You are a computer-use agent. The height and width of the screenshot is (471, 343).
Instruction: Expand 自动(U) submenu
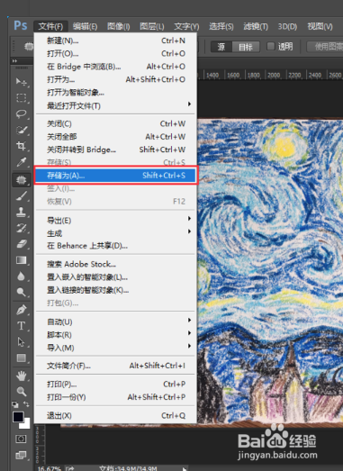[x=115, y=322]
